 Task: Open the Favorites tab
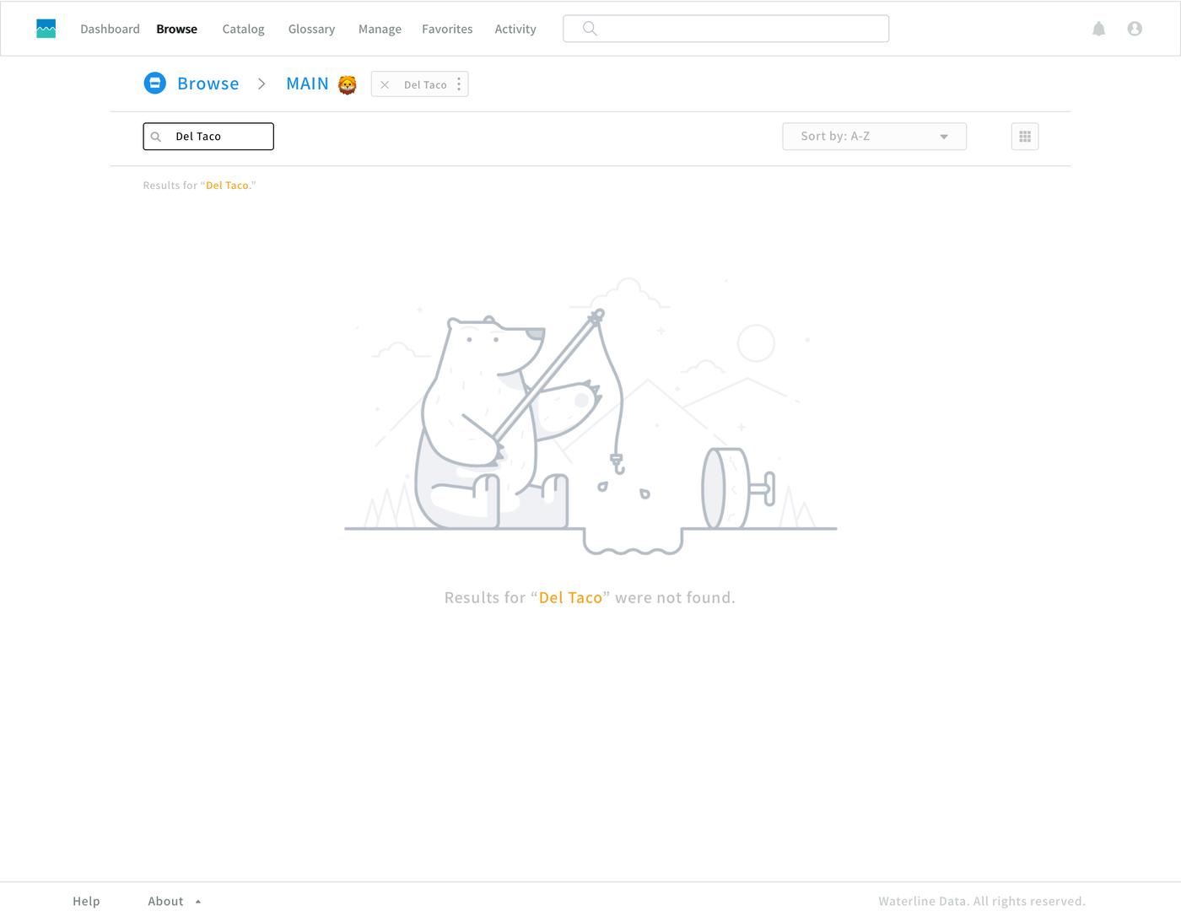(447, 29)
